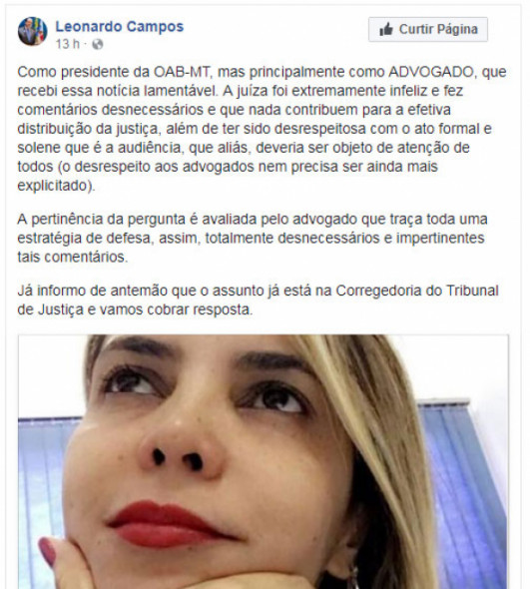The height and width of the screenshot is (589, 530).
Task: Open the Leonardo Campos name link
Action: pyautogui.click(x=120, y=26)
